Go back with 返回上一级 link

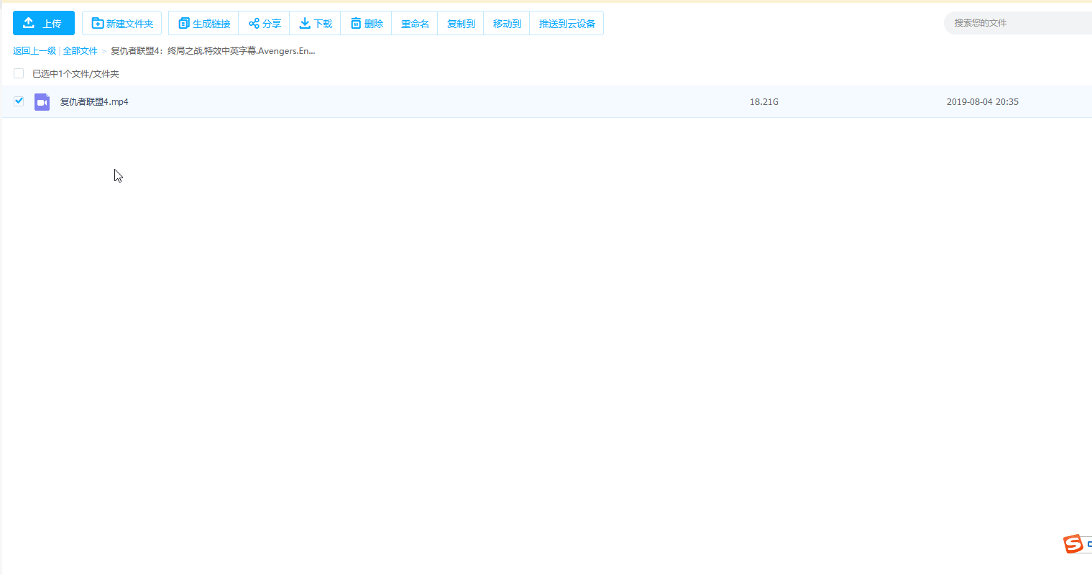tap(35, 51)
